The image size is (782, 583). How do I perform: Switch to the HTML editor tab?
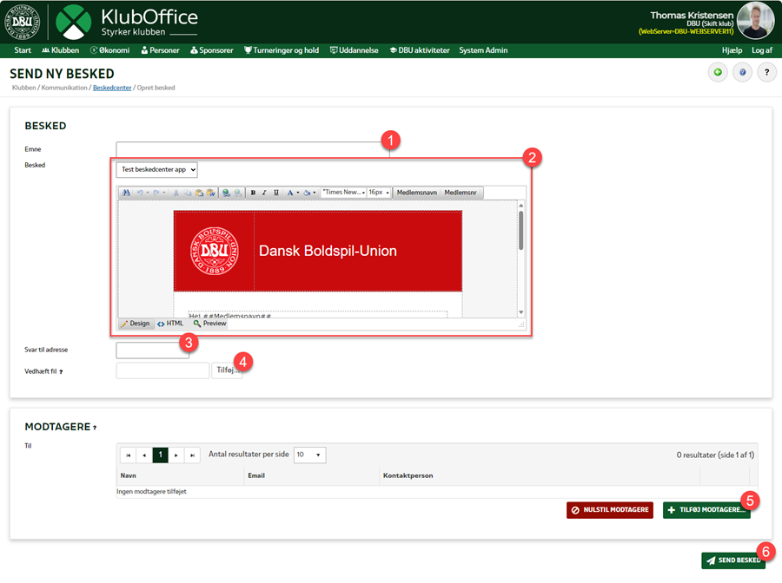170,324
